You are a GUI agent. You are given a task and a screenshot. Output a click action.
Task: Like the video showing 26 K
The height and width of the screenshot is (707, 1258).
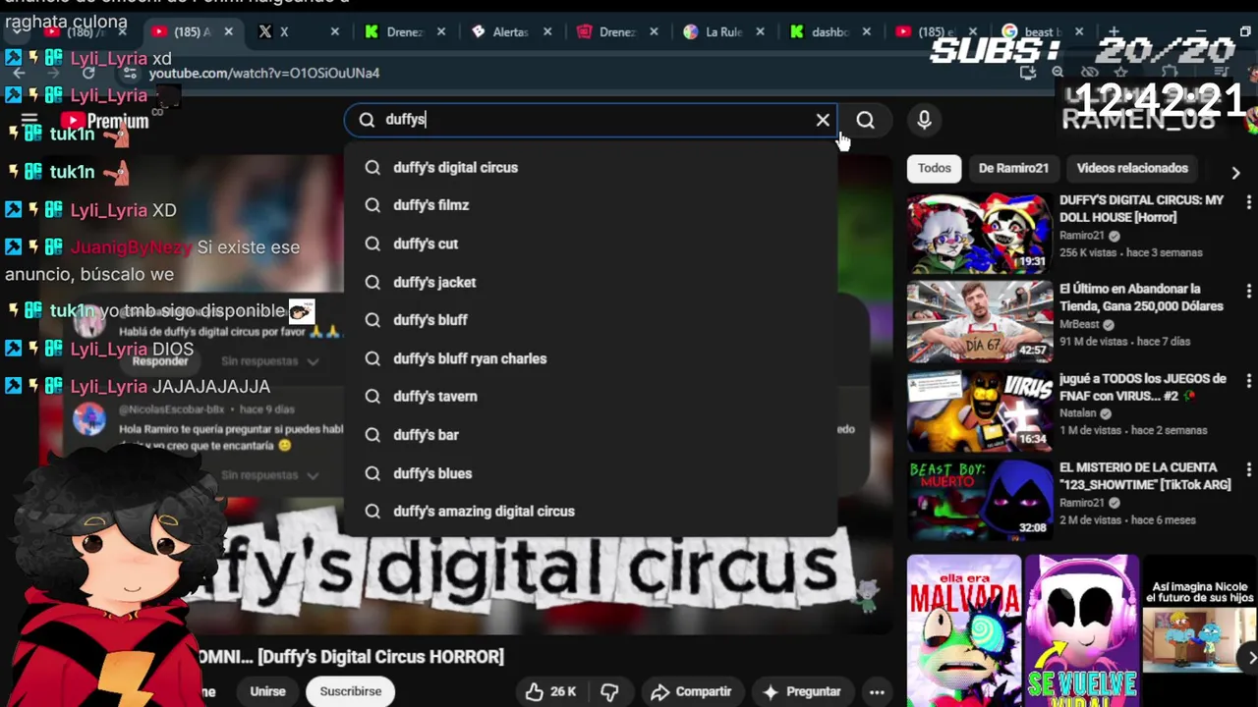pos(551,691)
